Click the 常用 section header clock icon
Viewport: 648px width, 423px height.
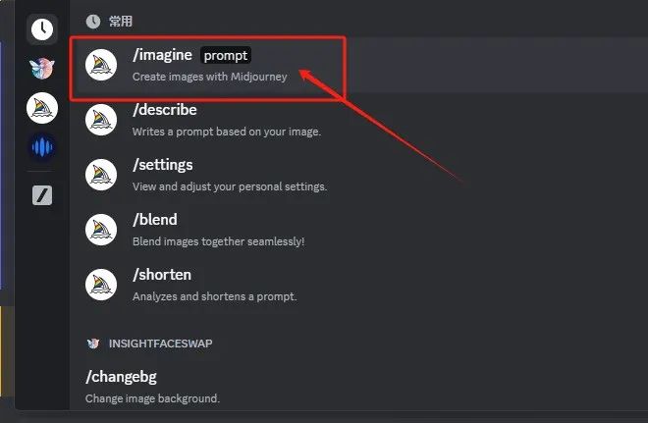point(93,22)
